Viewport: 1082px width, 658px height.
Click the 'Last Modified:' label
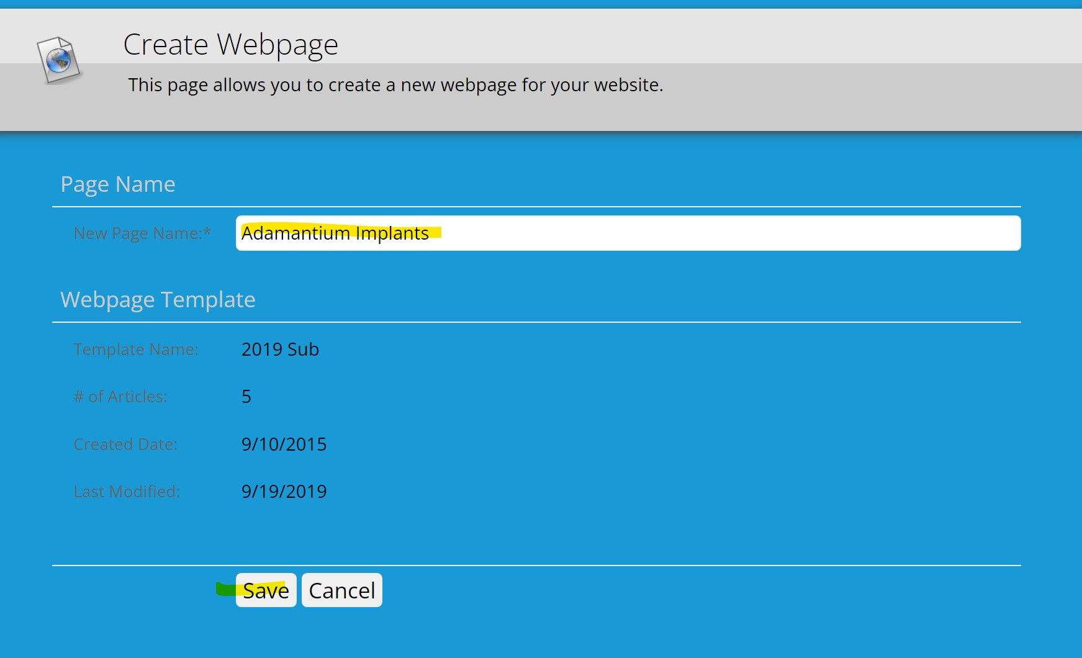[x=127, y=492]
